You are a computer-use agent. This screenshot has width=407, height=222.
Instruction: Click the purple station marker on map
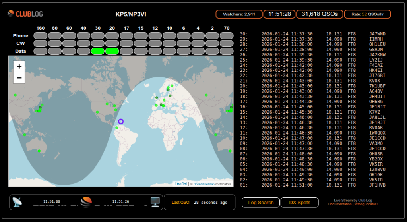click(121, 121)
